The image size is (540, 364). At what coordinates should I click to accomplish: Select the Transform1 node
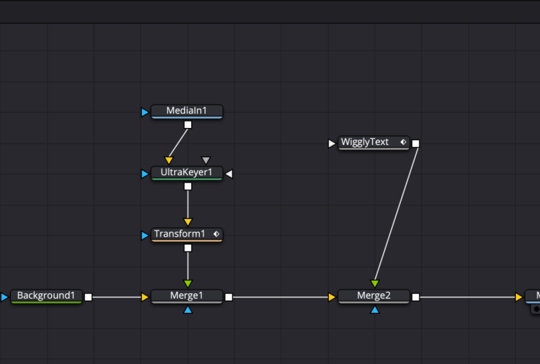[187, 235]
